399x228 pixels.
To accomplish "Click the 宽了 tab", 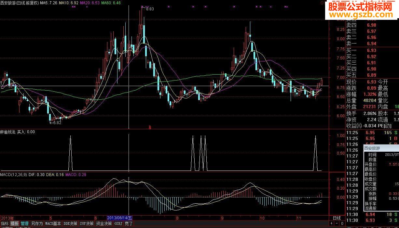I will coord(129,223).
